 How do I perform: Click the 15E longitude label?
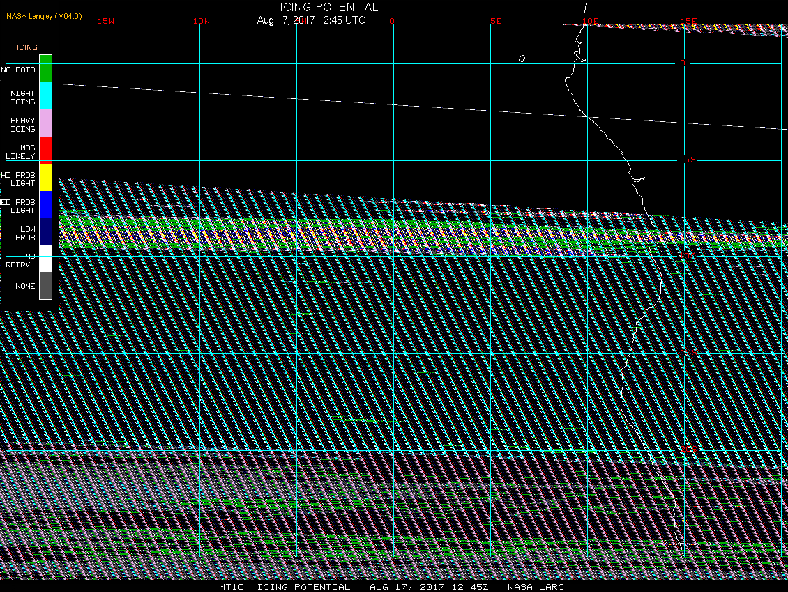[x=688, y=21]
